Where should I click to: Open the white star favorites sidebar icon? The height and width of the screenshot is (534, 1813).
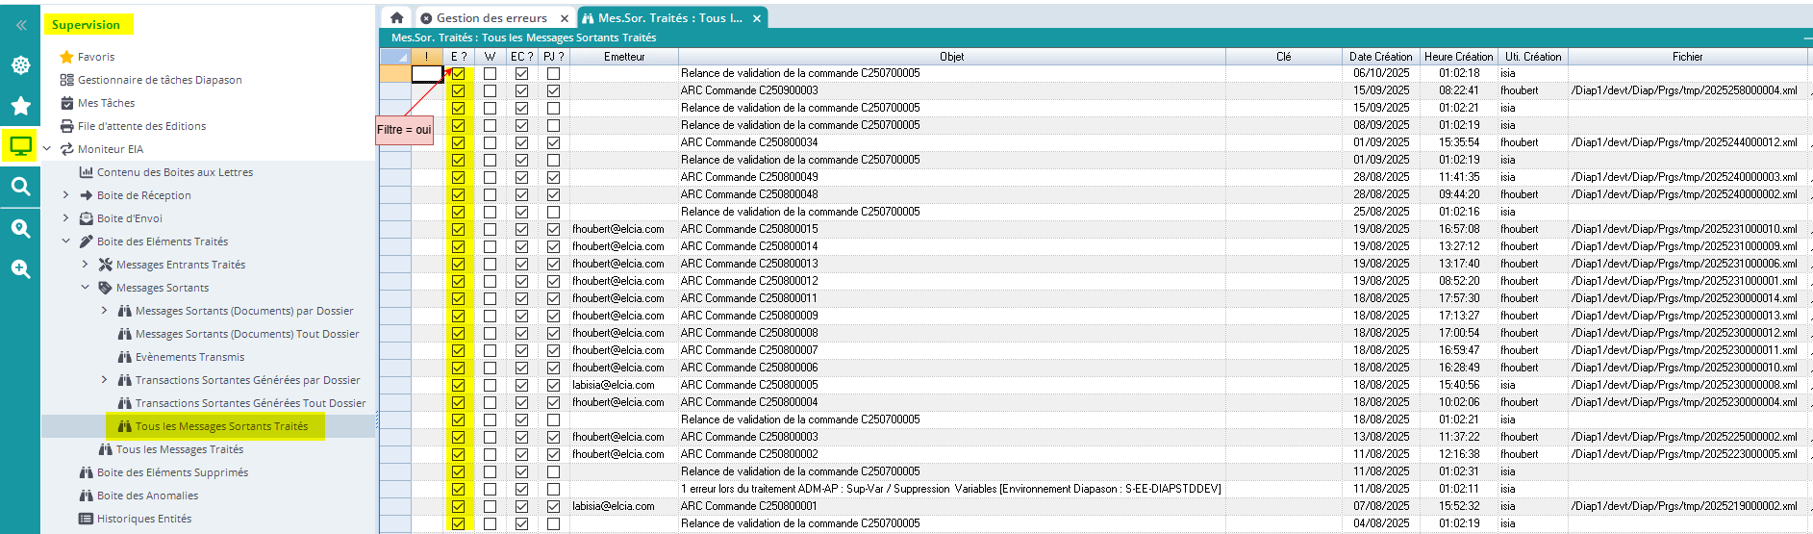click(x=20, y=106)
